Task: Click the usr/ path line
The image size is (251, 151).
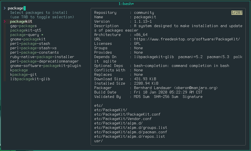Action: 98,141
